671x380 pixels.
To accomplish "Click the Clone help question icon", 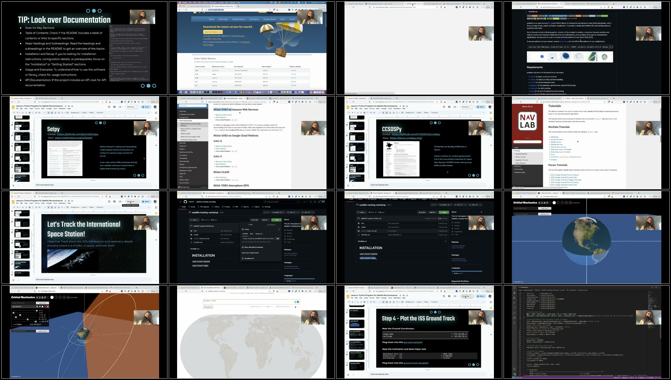I will pos(279,229).
